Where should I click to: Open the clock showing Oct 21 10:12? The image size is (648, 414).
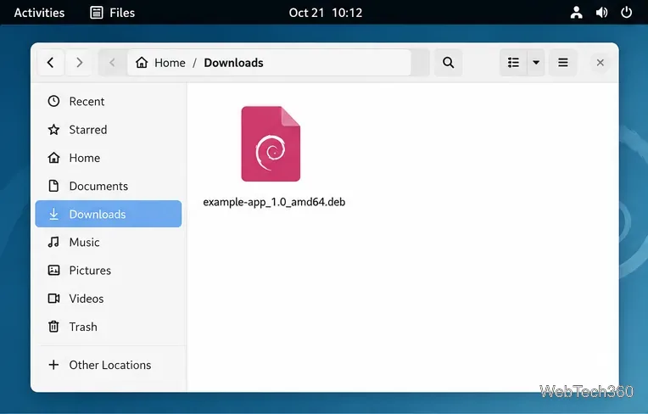[325, 13]
